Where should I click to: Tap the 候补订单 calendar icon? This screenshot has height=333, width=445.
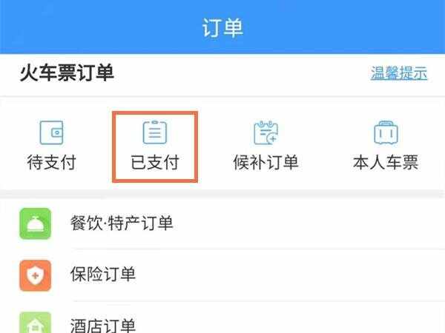point(266,132)
